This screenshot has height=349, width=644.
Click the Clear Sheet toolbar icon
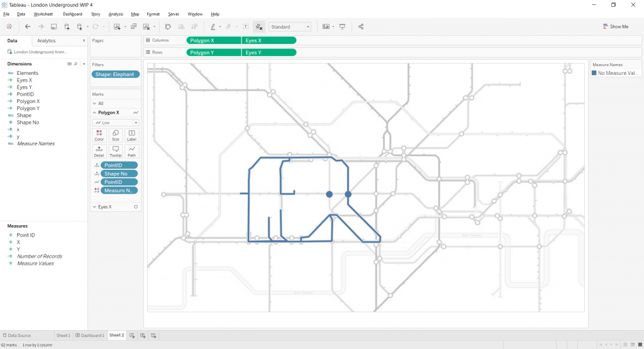(146, 26)
